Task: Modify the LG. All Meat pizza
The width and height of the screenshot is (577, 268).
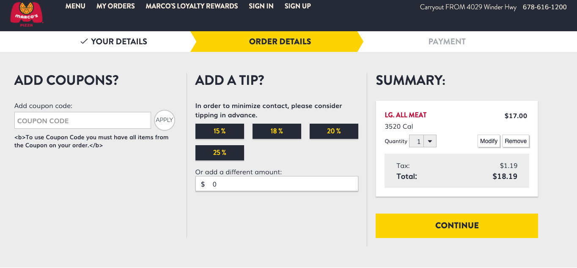Action: pos(489,141)
